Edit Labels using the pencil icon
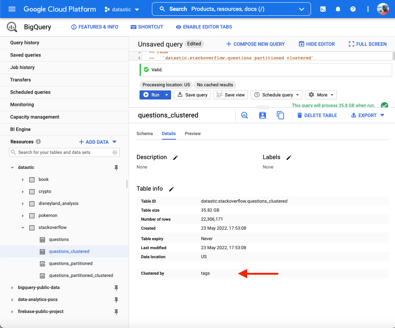The width and height of the screenshot is (395, 328). tap(289, 158)
